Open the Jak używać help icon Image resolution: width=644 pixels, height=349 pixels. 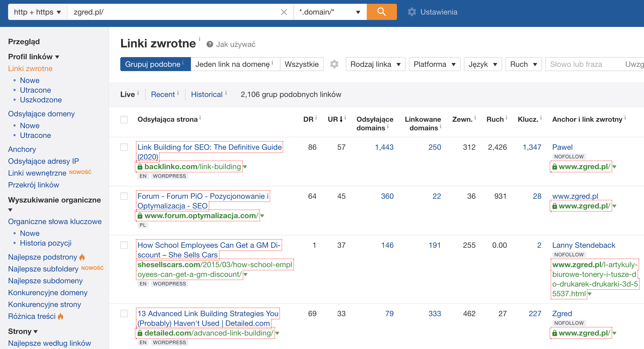coord(210,44)
